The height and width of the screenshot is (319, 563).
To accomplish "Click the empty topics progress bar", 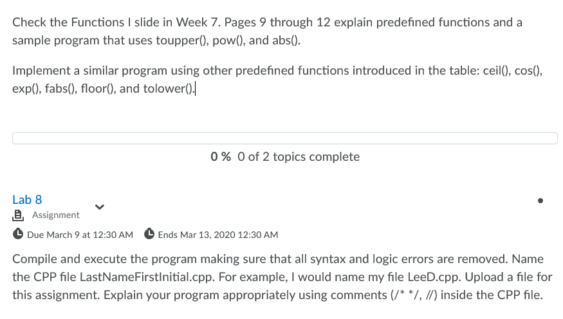I will click(285, 138).
